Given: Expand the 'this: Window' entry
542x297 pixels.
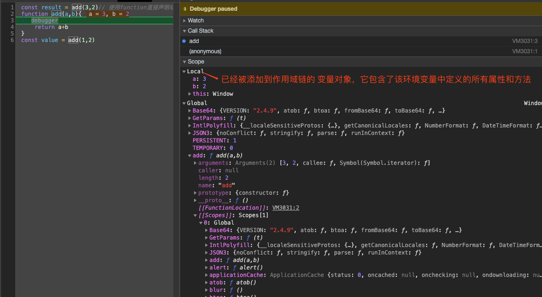Looking at the screenshot, I should pos(190,94).
